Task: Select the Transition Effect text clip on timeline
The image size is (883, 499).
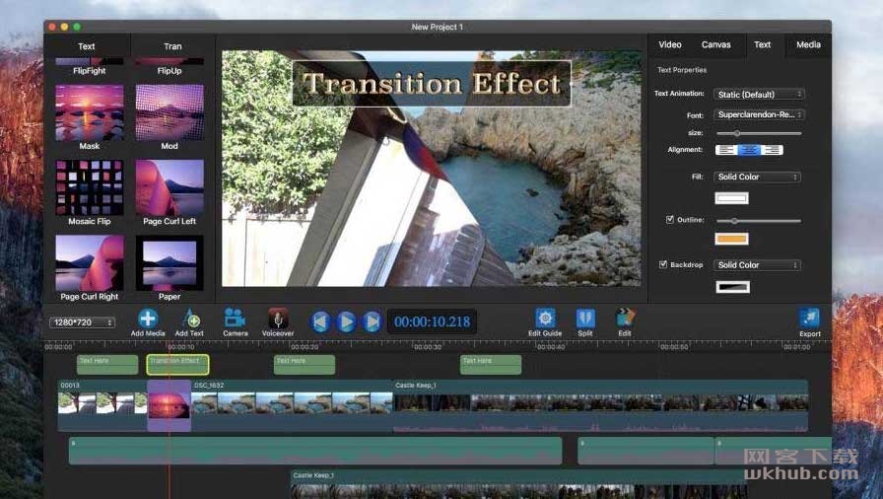Action: pos(177,365)
